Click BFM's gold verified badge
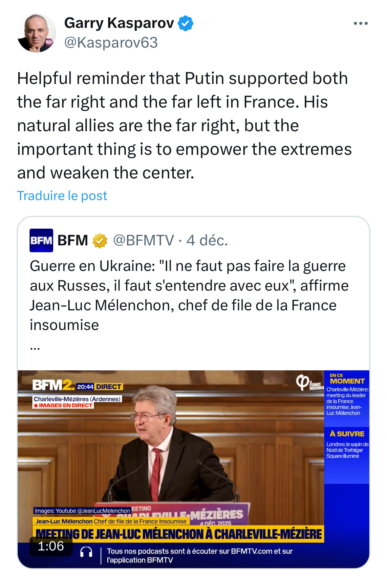This screenshot has width=387, height=577. [x=100, y=241]
